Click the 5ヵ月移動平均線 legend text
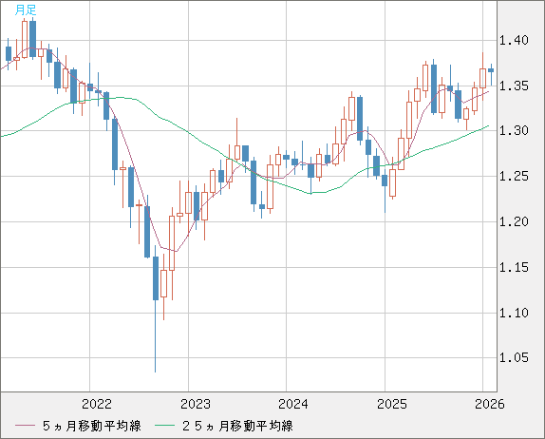The image size is (545, 439). (x=92, y=426)
